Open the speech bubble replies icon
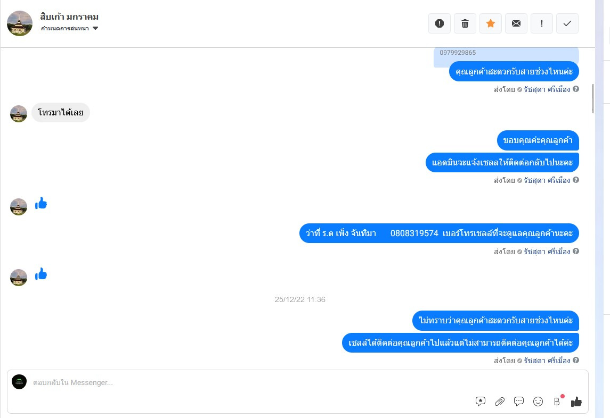Screen dimensions: 610x418 point(518,402)
